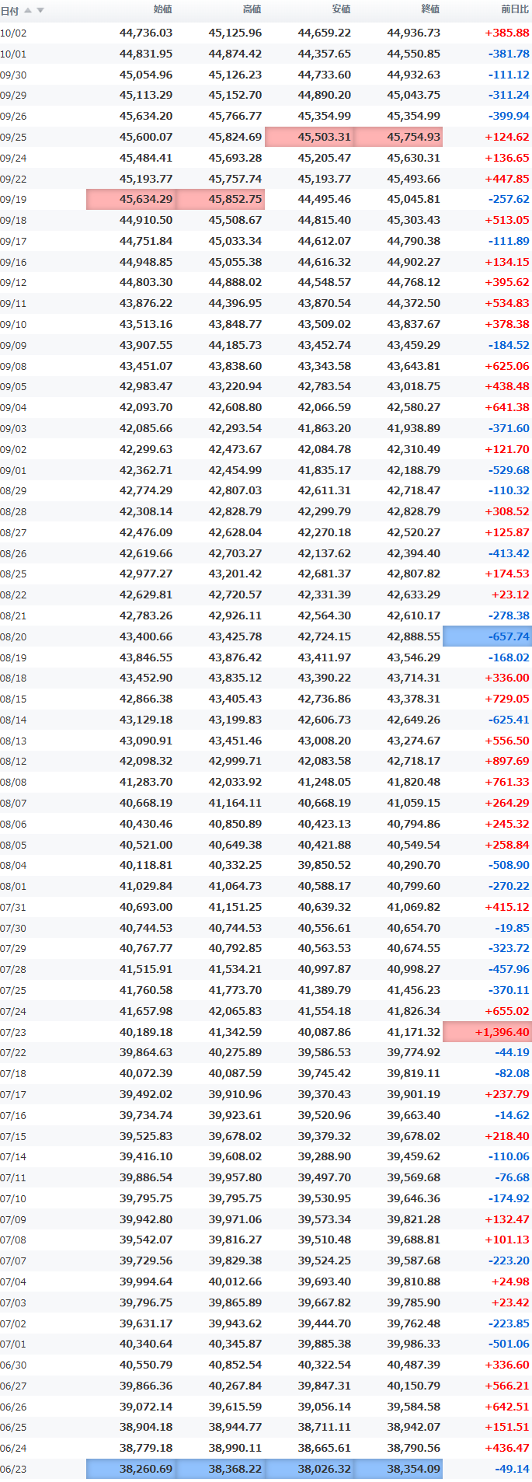Select closing price 41,069.82

point(414,907)
